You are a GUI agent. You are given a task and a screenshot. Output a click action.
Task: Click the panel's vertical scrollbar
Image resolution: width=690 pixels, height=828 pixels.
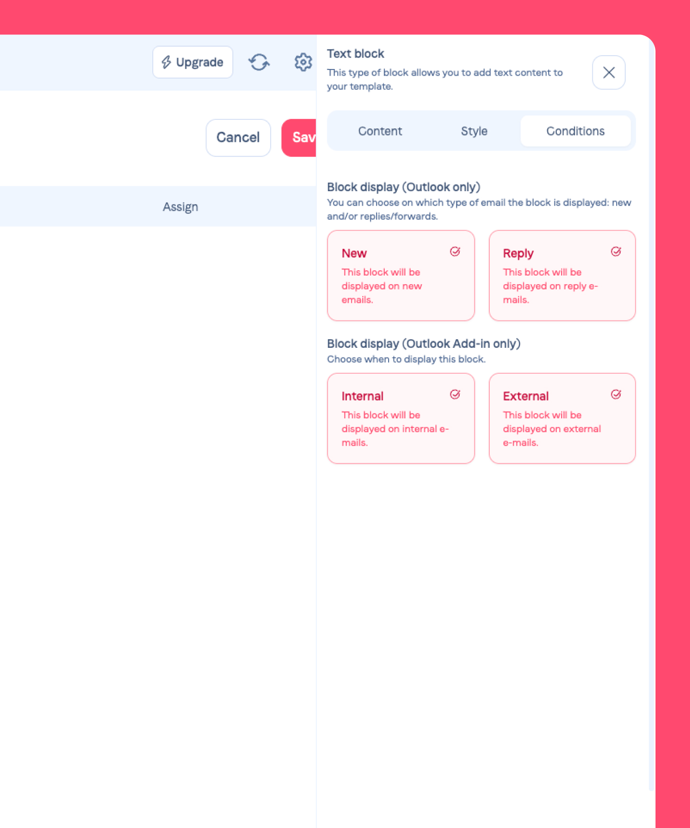click(x=651, y=412)
